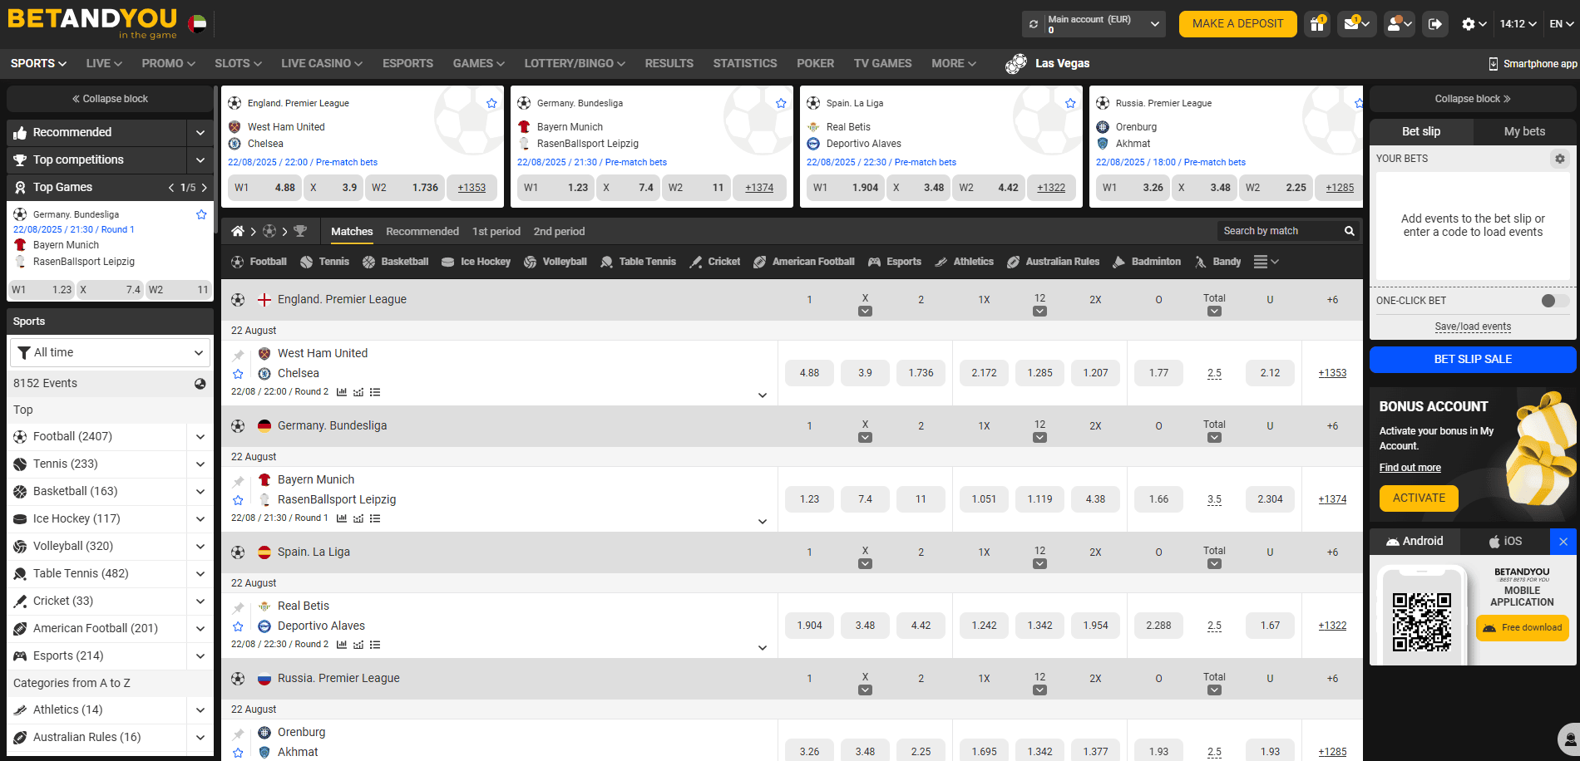Screen dimensions: 1580x761
Task: Star the England Premier League featured card
Action: [491, 103]
